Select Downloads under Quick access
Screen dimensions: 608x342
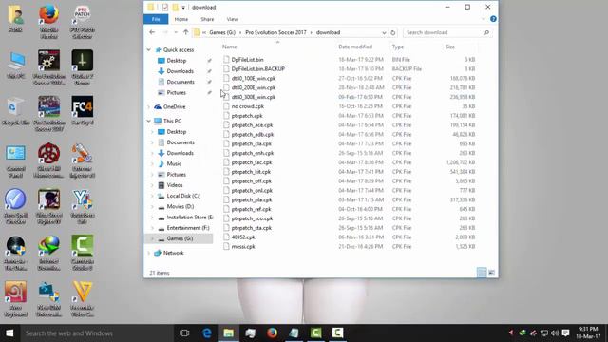(x=180, y=71)
